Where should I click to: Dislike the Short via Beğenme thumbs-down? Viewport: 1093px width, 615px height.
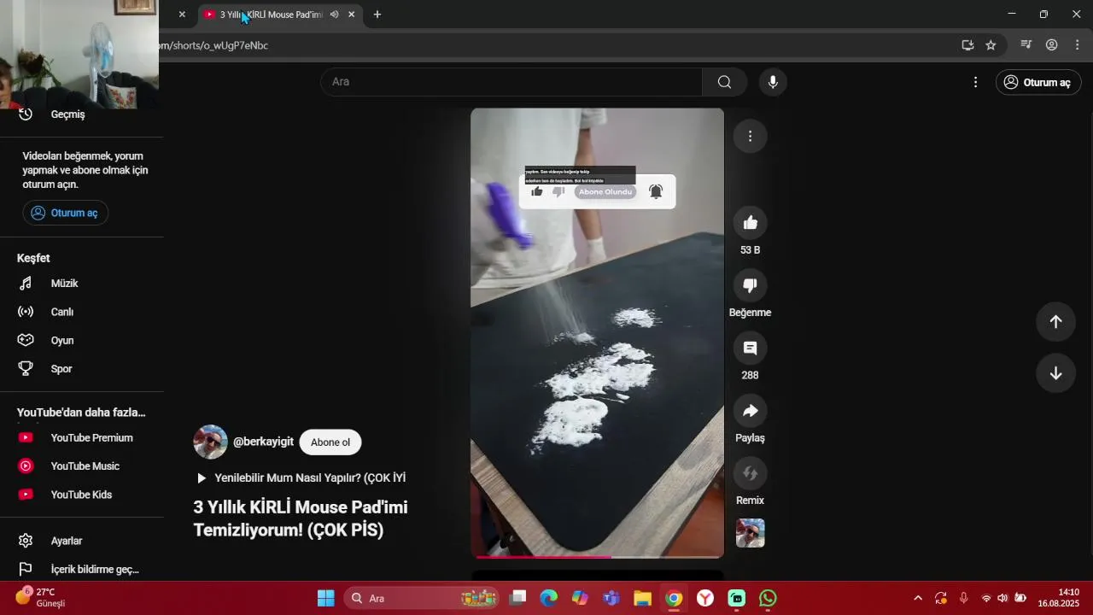750,285
